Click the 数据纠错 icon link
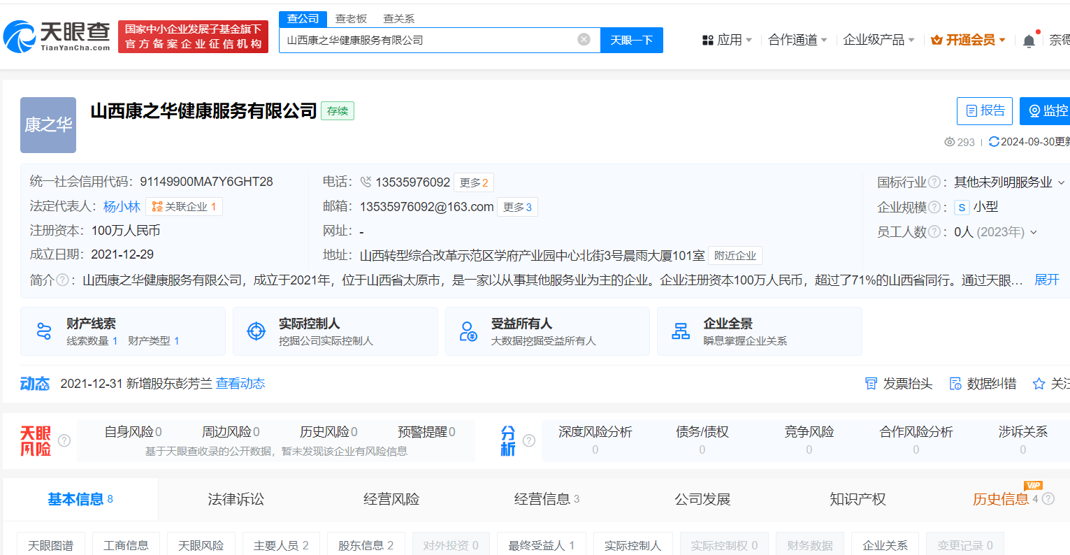 [983, 384]
